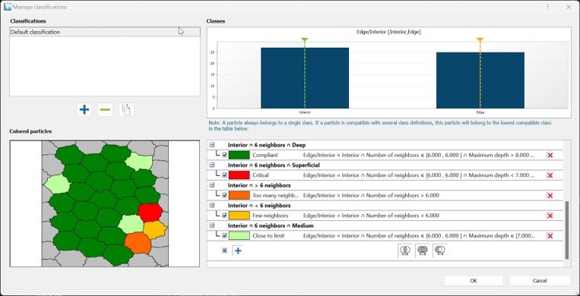Select the Few neighbors class name

[x=270, y=216]
